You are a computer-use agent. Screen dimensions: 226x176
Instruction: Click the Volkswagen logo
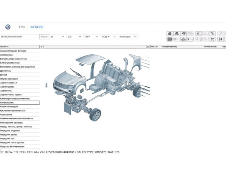tap(8, 27)
